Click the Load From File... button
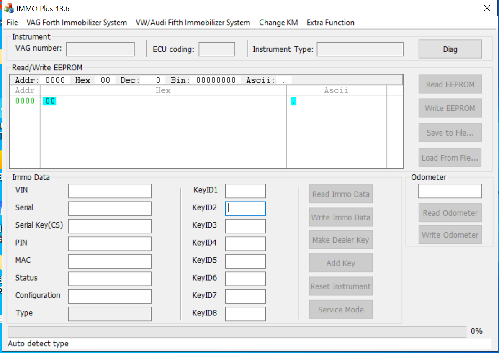The image size is (499, 353). (450, 157)
